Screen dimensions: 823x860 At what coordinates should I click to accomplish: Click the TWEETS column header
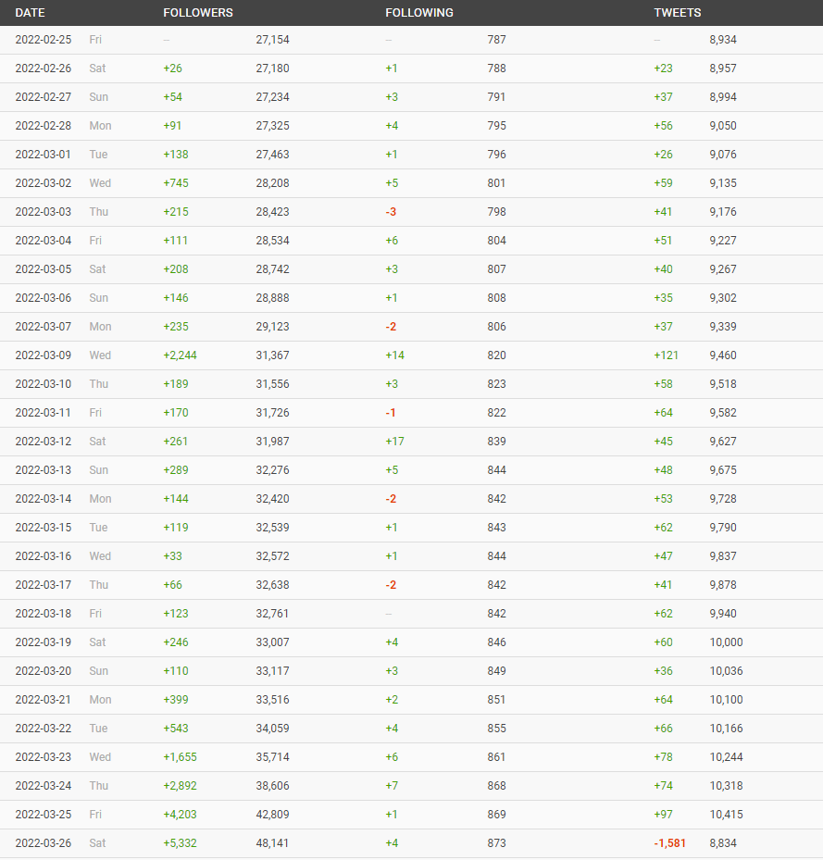tap(678, 13)
